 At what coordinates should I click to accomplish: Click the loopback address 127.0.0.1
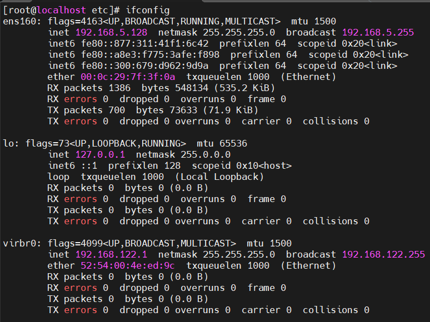click(101, 154)
